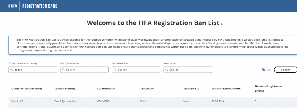The height and width of the screenshot is (109, 297).
Task: Click magnifier icon in Confederation search field
Action: tap(115, 70)
